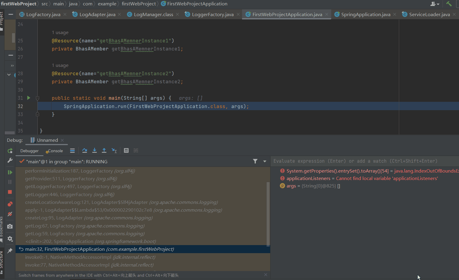Pin the debug tab
The image size is (459, 280).
[10, 250]
